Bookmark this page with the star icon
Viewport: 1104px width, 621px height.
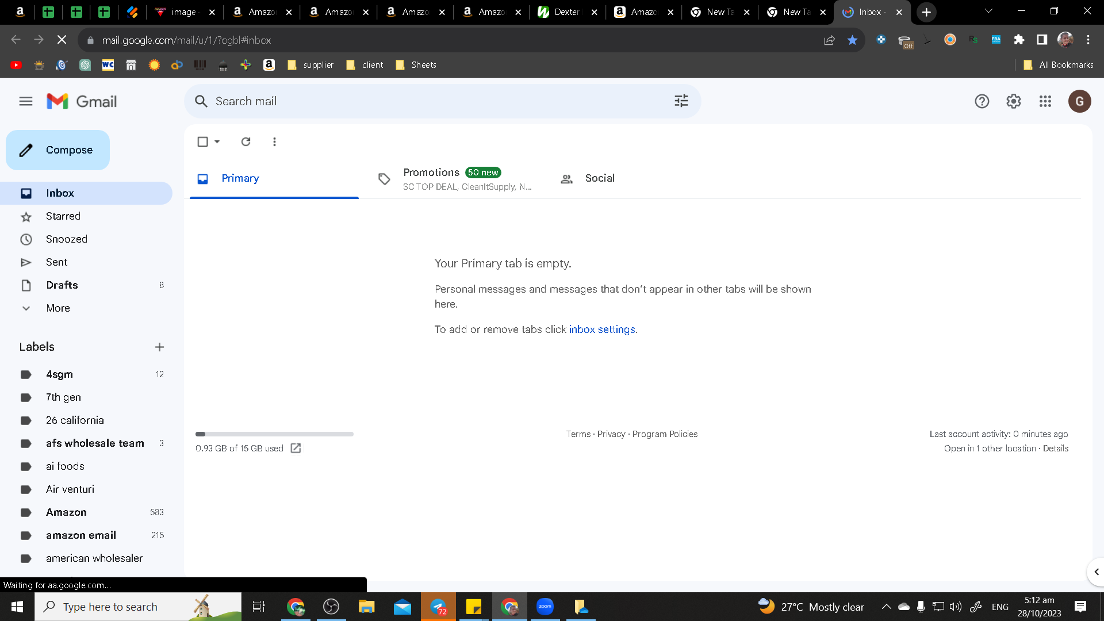pyautogui.click(x=852, y=40)
